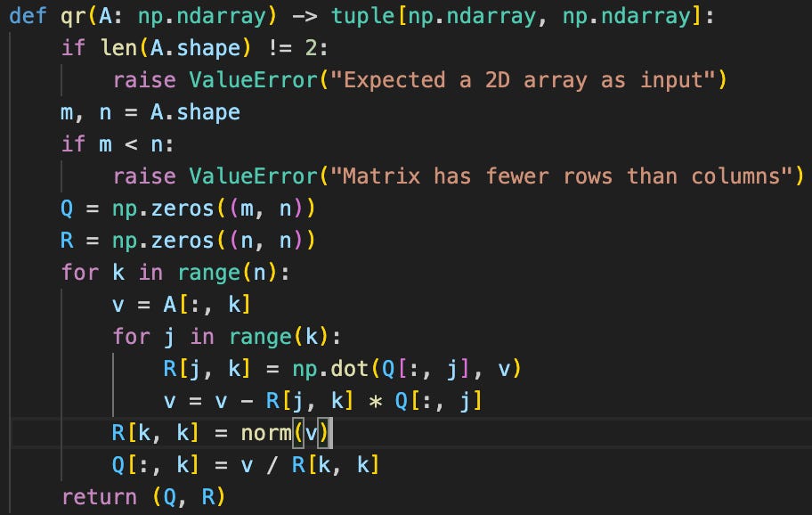The height and width of the screenshot is (515, 812).
Task: Click 'dot' in np.dot call
Action: coord(350,370)
